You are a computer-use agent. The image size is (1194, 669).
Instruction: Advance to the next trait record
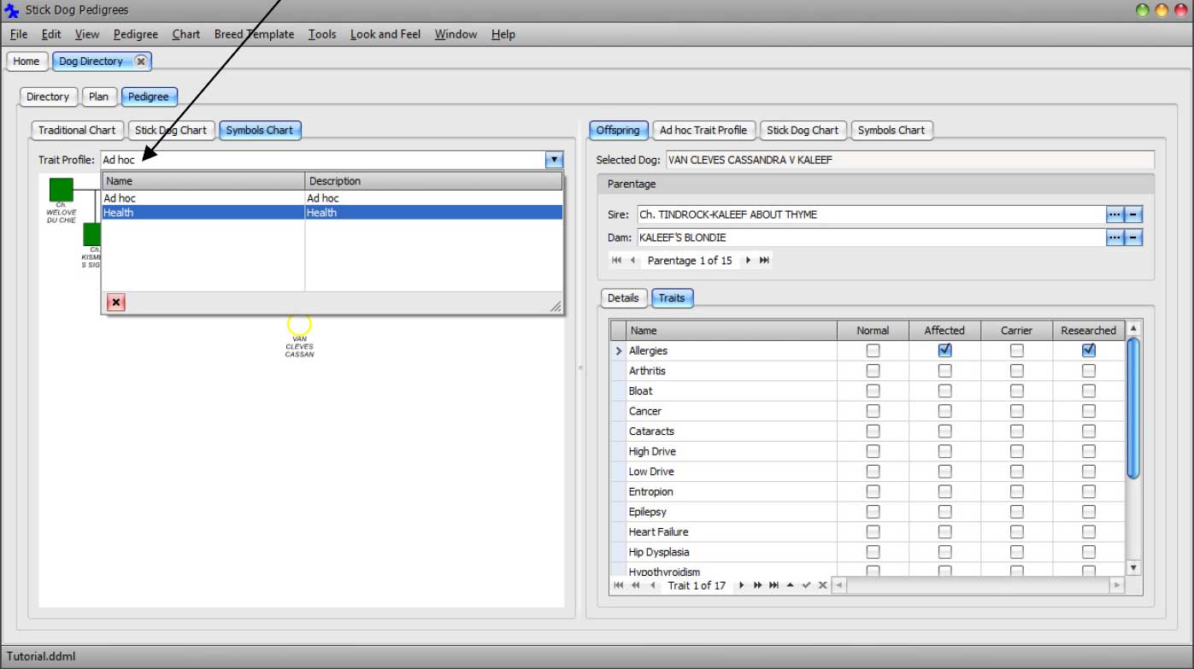742,585
